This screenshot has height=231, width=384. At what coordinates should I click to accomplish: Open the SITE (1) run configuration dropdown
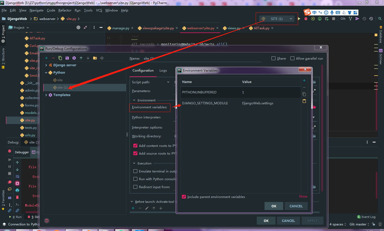[x=277, y=19]
